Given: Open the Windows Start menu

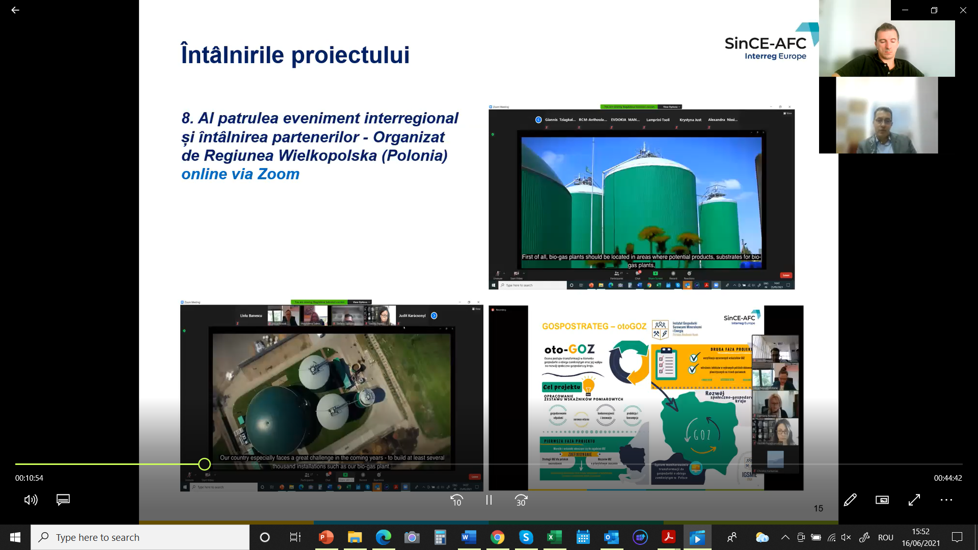Looking at the screenshot, I should tap(15, 537).
